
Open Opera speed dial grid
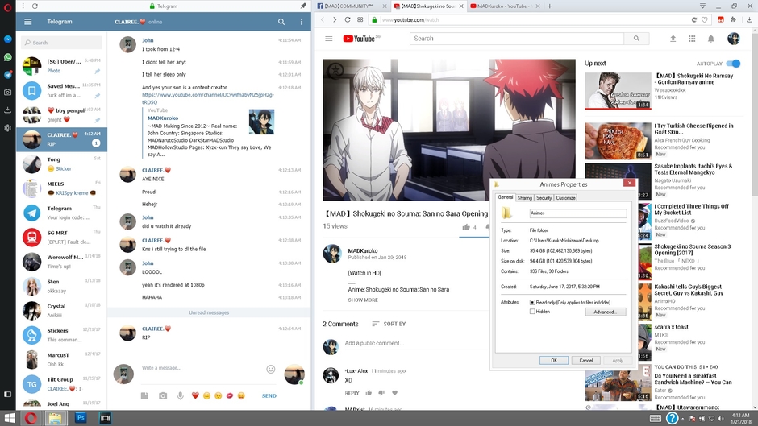pyautogui.click(x=360, y=20)
